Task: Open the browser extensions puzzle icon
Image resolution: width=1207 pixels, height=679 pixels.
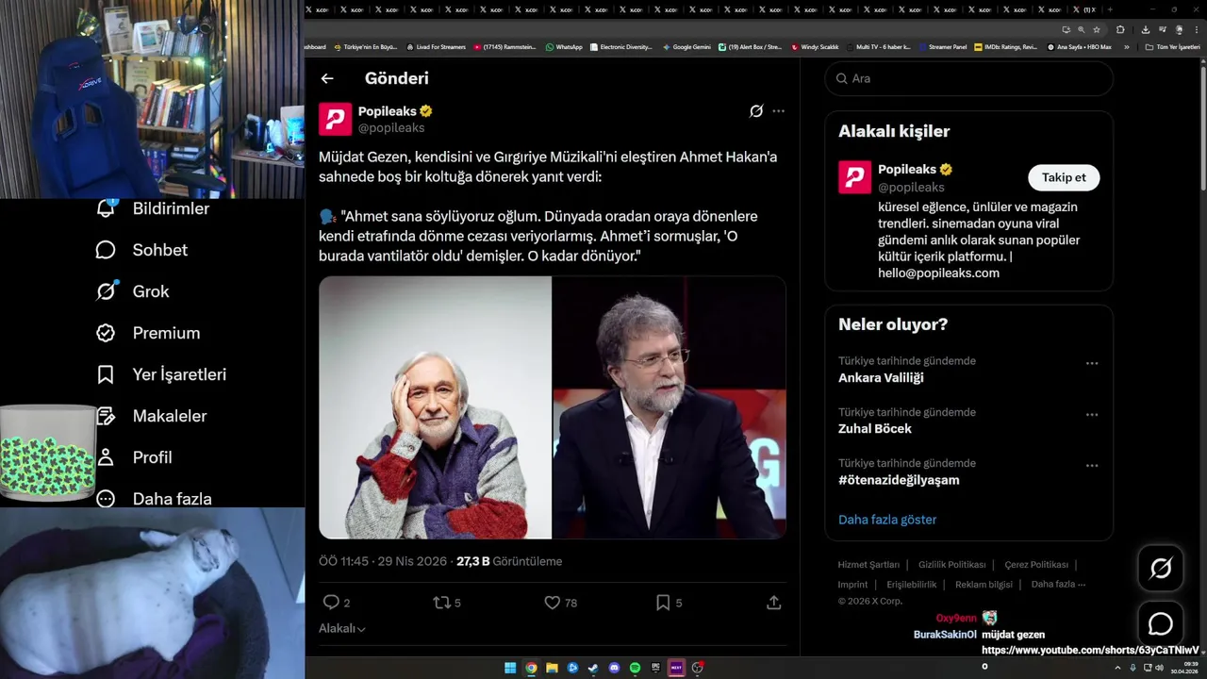Action: click(x=1120, y=29)
